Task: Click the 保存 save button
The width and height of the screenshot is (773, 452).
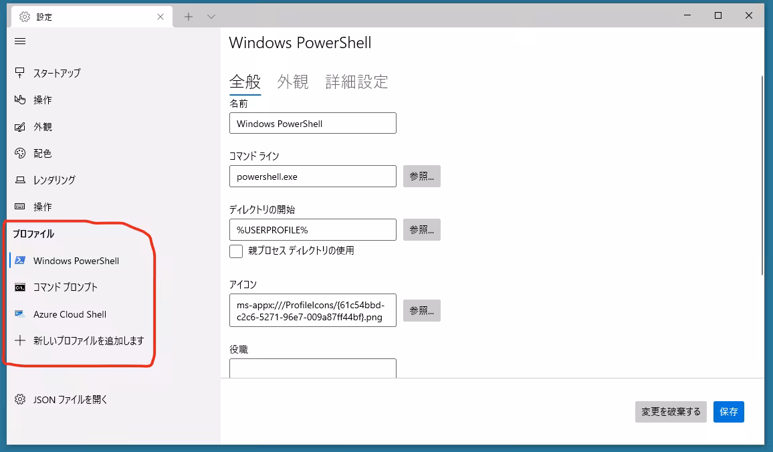Action: pos(729,412)
